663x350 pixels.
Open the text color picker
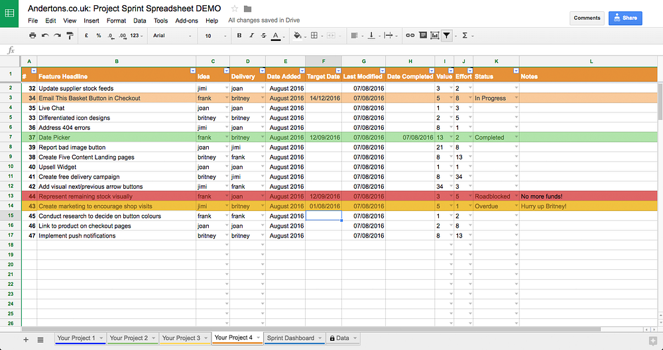pyautogui.click(x=276, y=36)
